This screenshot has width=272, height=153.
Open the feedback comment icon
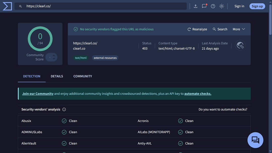pos(204,6)
